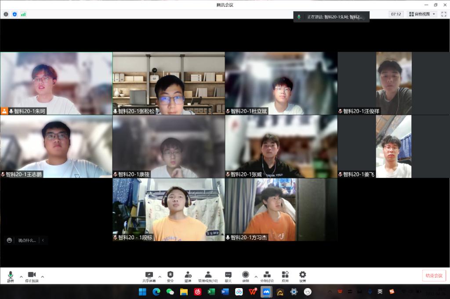Open the Apps (应用) icon
Screen dimensions: 450x299
coord(285,276)
